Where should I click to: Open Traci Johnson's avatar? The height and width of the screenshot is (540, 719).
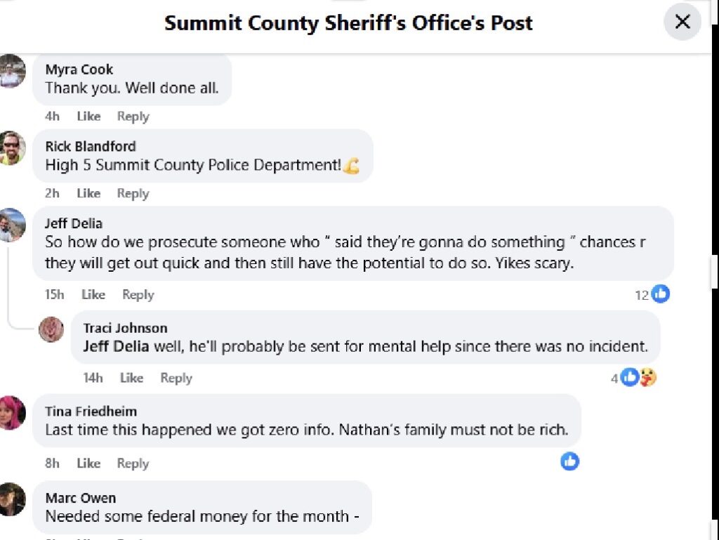pos(51,329)
